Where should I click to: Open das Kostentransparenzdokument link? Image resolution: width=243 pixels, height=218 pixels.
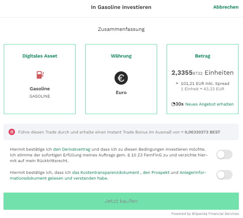click(x=106, y=173)
